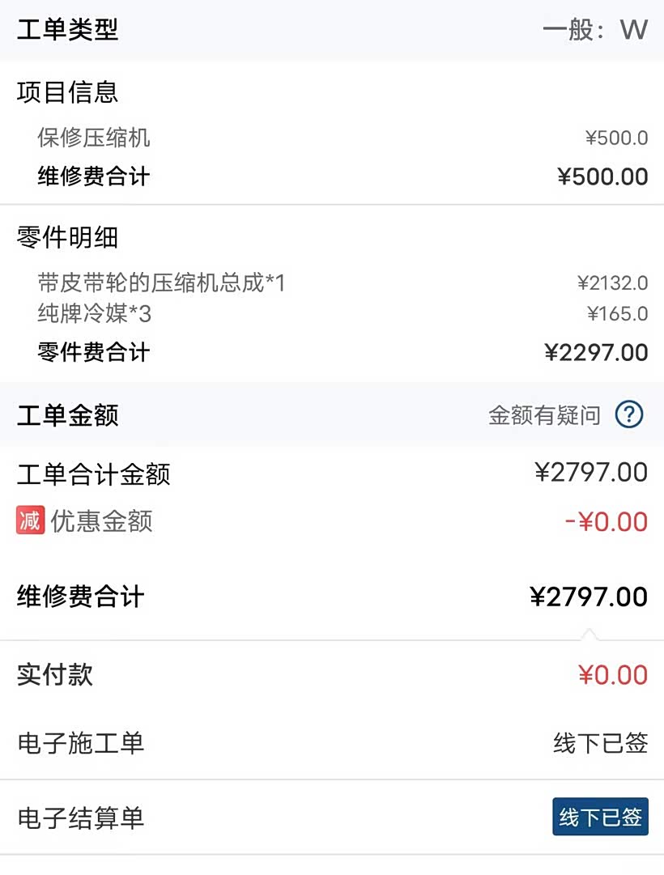Tap the 工单类型 header label
The image size is (664, 875).
(x=68, y=30)
